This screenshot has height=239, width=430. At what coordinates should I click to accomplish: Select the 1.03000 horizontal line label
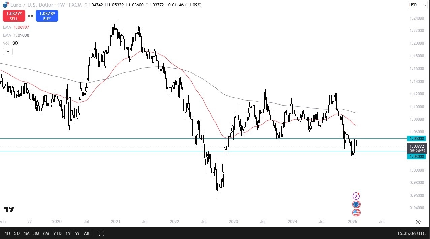click(x=416, y=157)
